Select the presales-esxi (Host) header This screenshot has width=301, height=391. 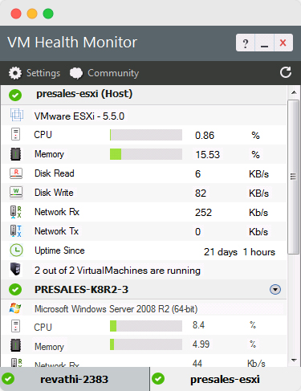click(84, 94)
